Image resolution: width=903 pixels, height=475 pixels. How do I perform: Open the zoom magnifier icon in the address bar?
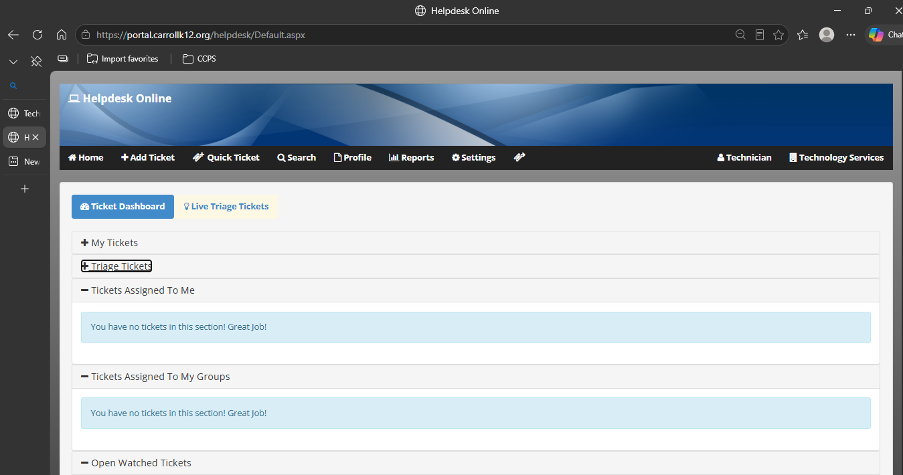pos(740,35)
